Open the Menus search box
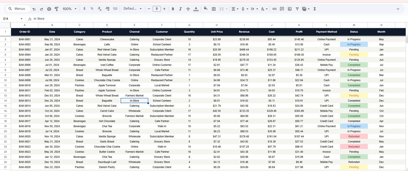Image resolution: width=408 pixels, height=171 pixels. coord(17,9)
